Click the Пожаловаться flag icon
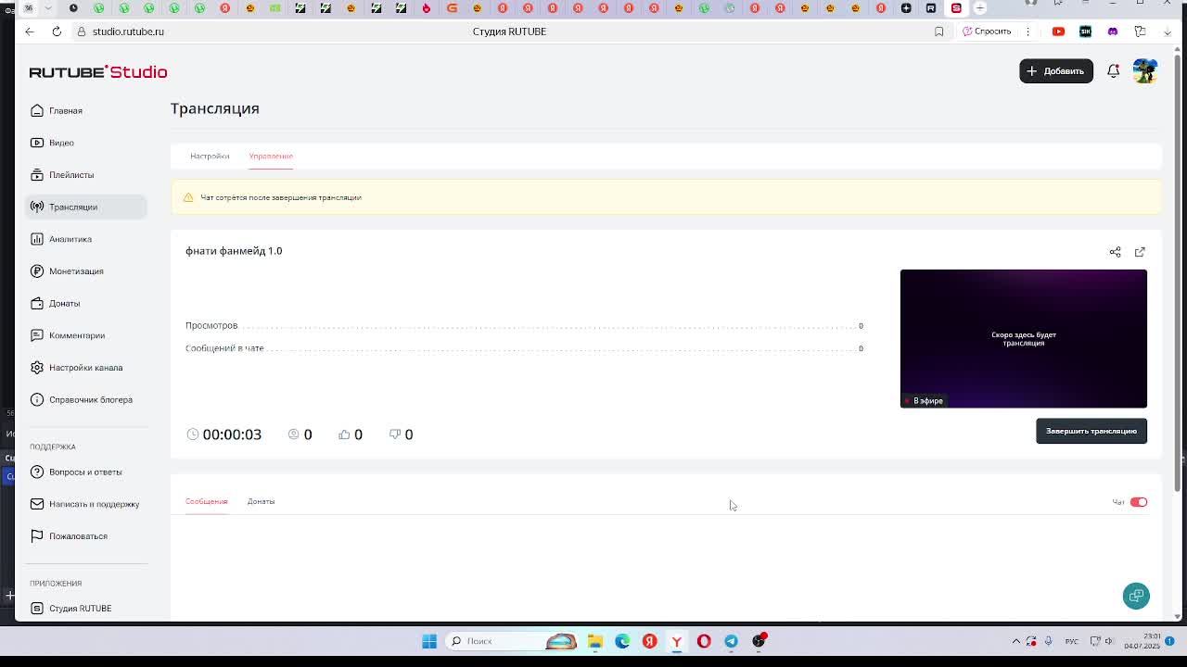This screenshot has width=1187, height=667. point(37,535)
